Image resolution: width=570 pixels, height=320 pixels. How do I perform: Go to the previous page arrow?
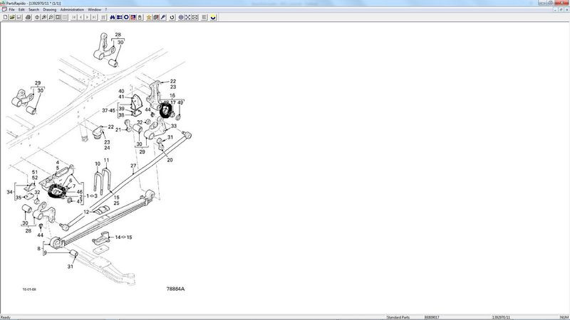tap(81, 17)
